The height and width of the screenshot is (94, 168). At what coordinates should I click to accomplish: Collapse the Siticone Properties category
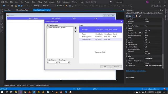127,61
